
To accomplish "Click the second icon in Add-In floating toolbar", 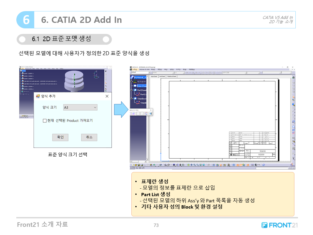I will point(133,114).
